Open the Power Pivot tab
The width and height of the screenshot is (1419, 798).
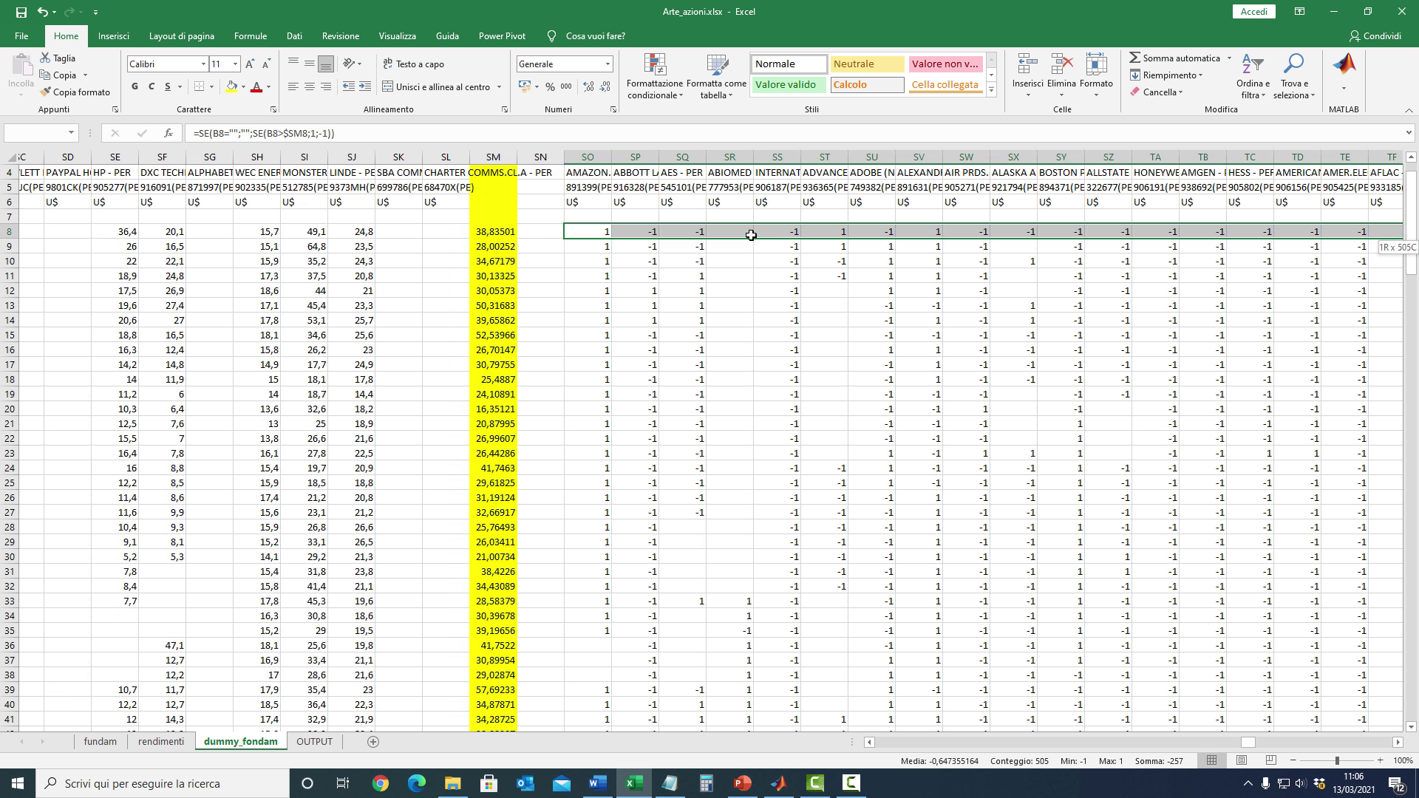pyautogui.click(x=502, y=36)
